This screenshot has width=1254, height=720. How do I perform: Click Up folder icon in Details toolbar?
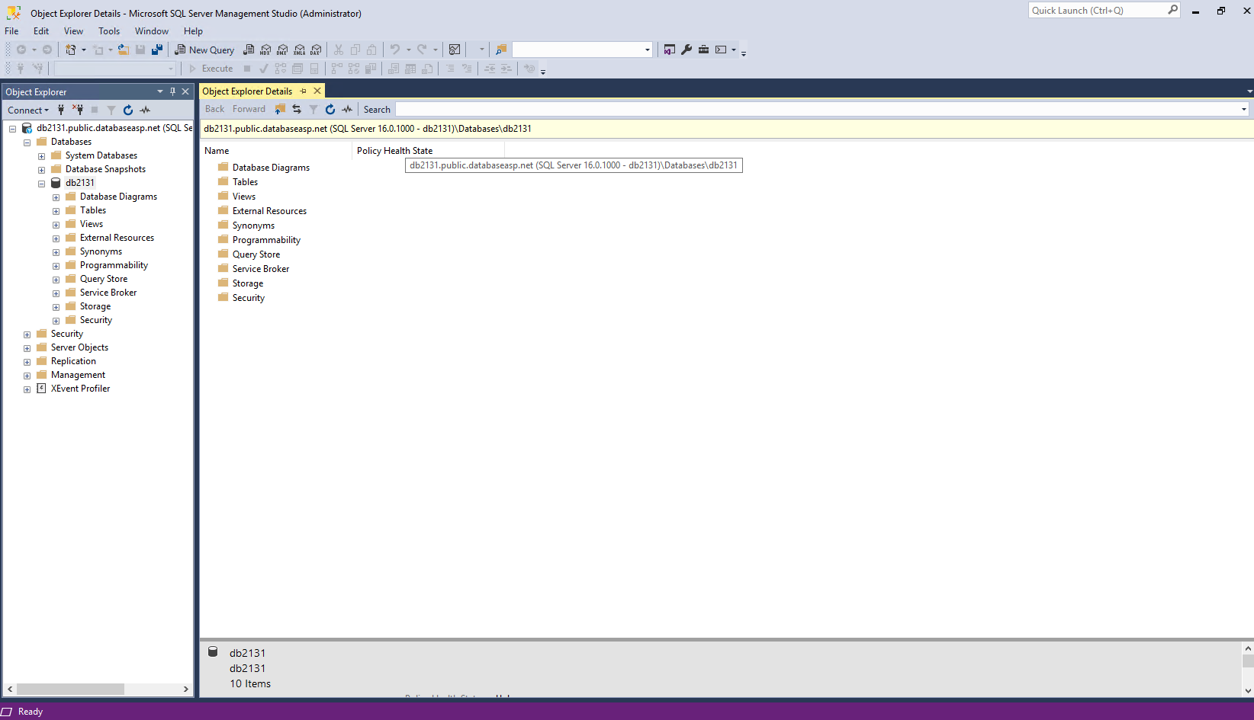(x=280, y=109)
